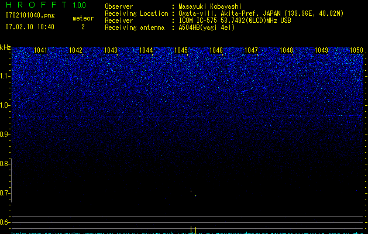Select the file name 0702101040.png
368x234 pixels.
[x=30, y=15]
